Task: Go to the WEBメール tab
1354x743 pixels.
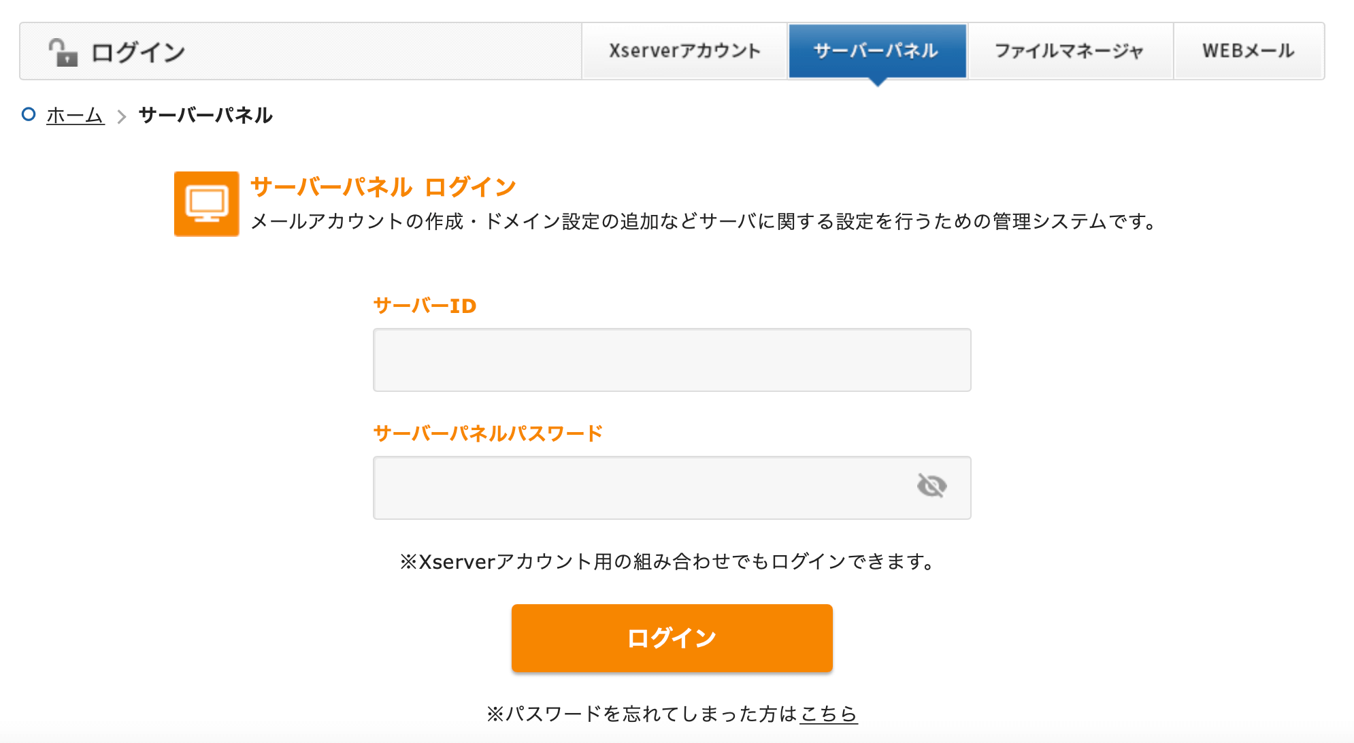Action: tap(1248, 51)
